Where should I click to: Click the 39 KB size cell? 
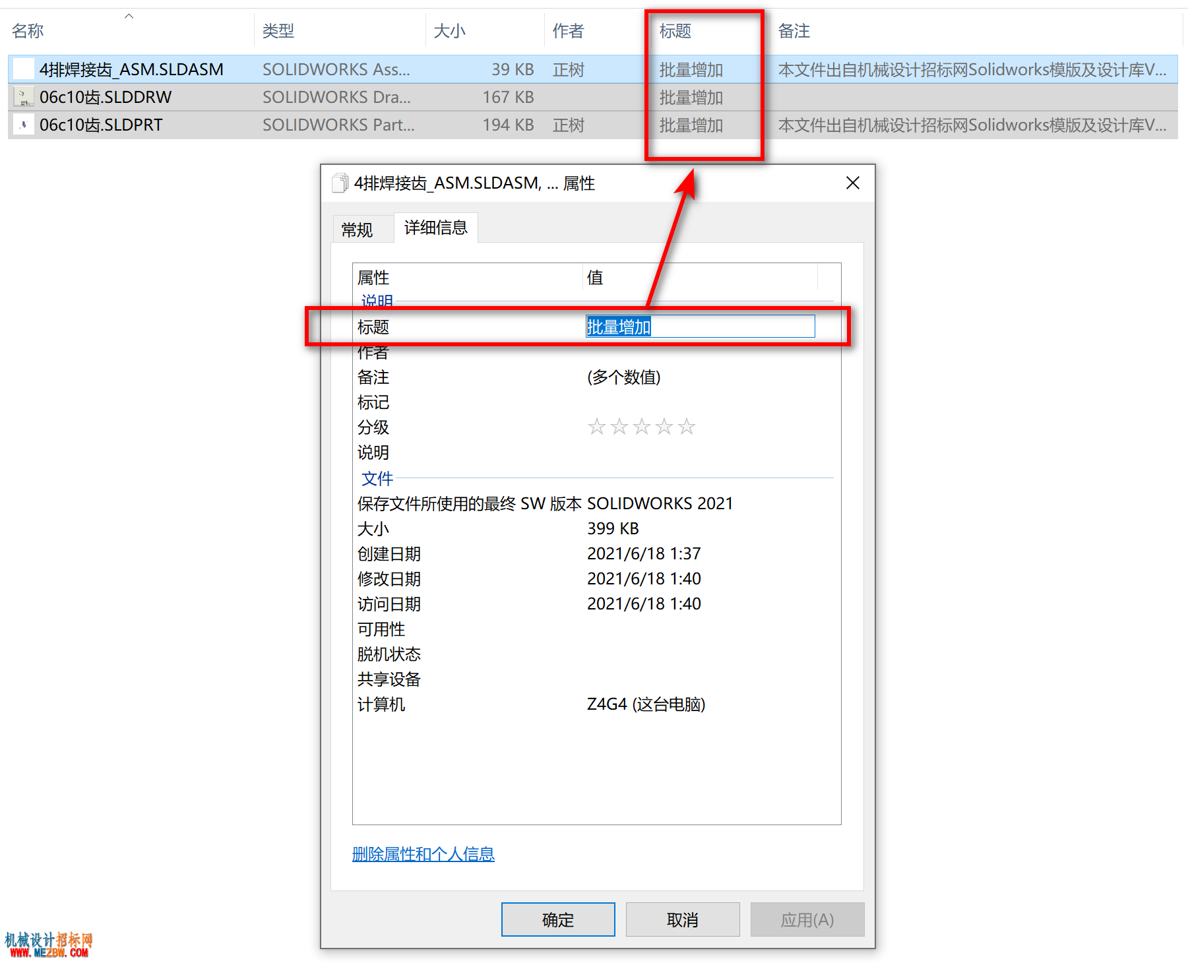pos(513,69)
